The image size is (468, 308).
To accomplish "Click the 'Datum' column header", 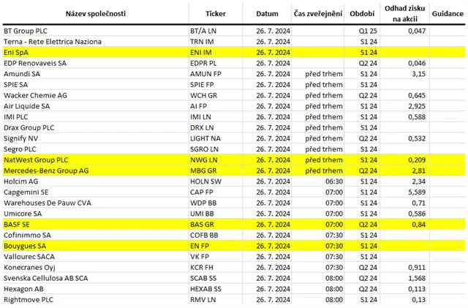I will pos(268,13).
